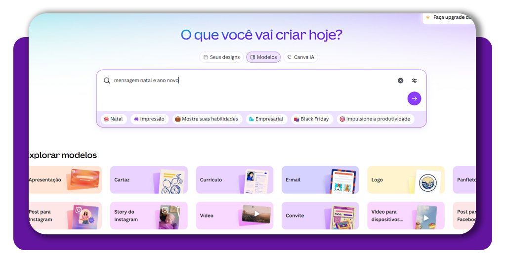Choose the Natal suggestion chip
The width and height of the screenshot is (506, 265).
click(114, 119)
